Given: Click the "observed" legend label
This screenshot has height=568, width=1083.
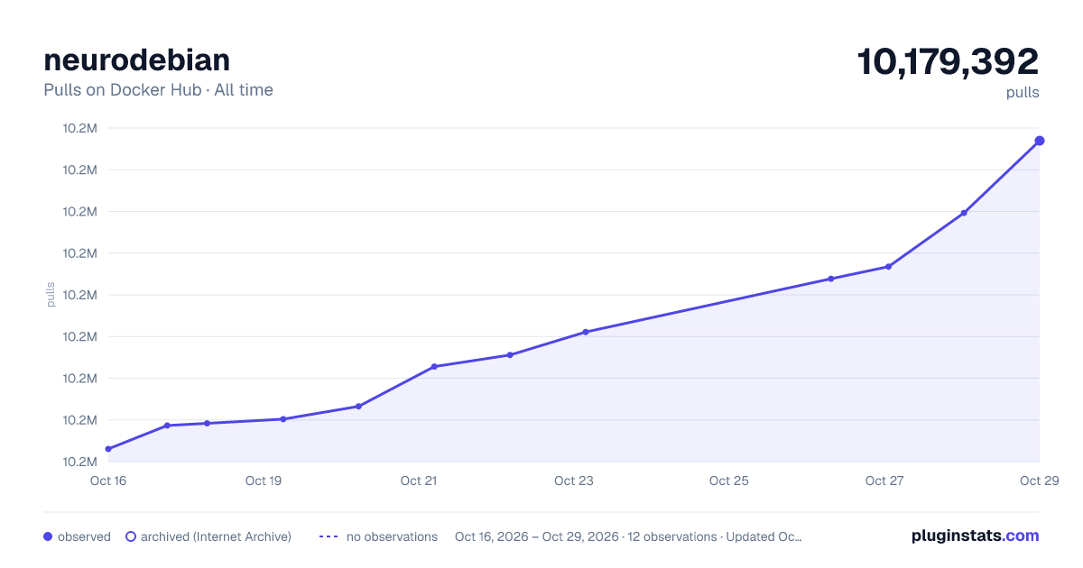Looking at the screenshot, I should 84,536.
